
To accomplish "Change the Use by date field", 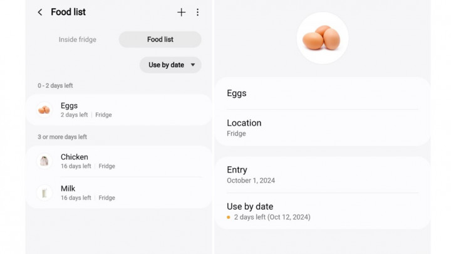I will click(322, 211).
